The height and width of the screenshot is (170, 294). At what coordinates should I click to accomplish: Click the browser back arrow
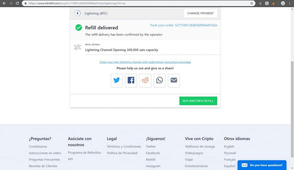pos(4,3)
